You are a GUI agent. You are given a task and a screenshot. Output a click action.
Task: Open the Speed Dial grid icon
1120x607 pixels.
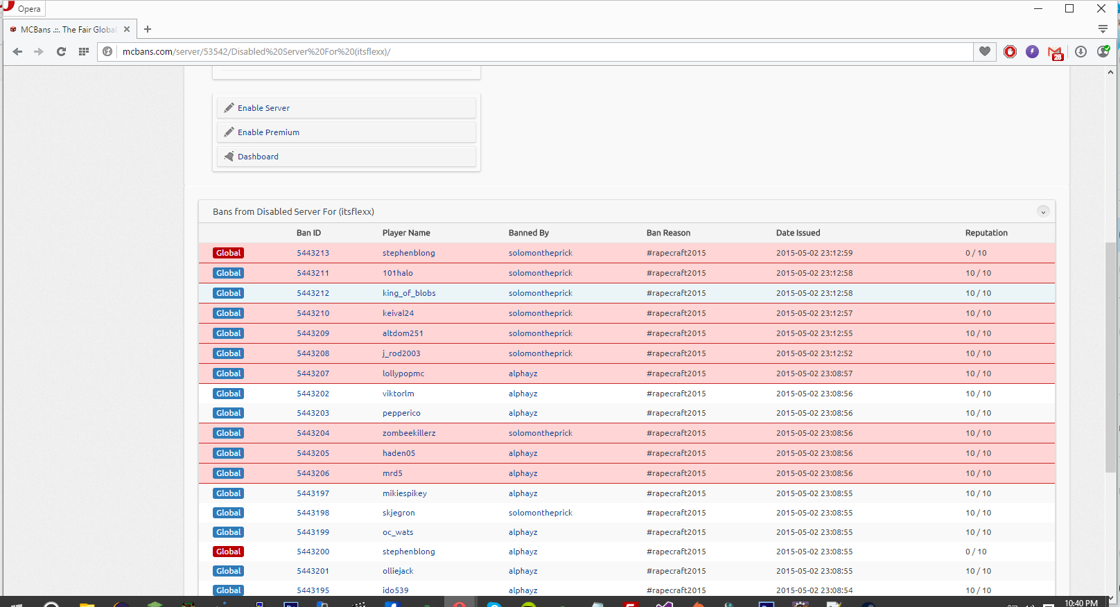(84, 51)
